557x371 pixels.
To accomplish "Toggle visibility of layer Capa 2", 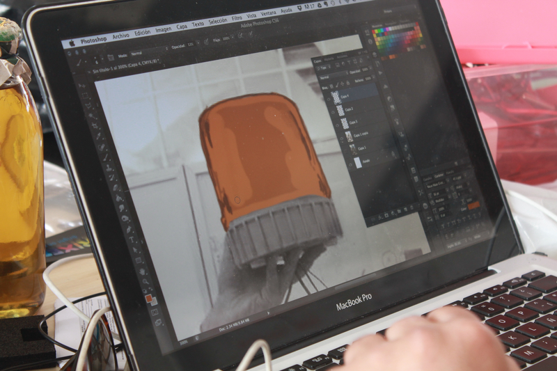I will pyautogui.click(x=333, y=113).
